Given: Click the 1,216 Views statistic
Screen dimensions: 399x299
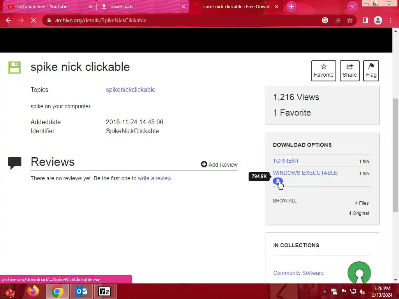Looking at the screenshot, I should 296,97.
